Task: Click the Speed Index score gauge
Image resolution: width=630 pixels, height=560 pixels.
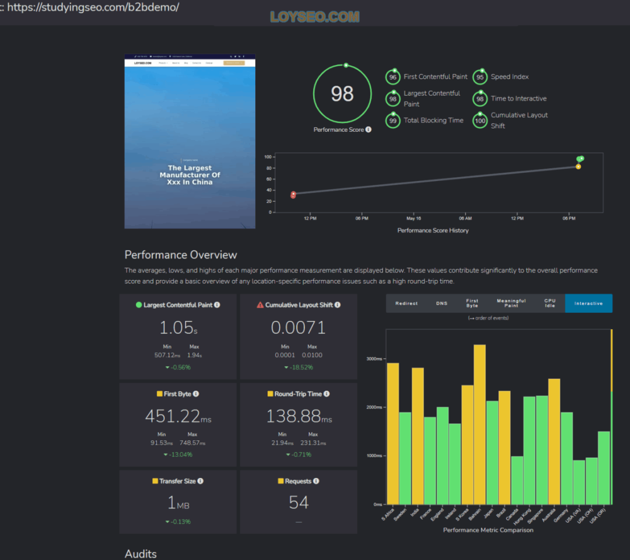Action: pos(479,77)
